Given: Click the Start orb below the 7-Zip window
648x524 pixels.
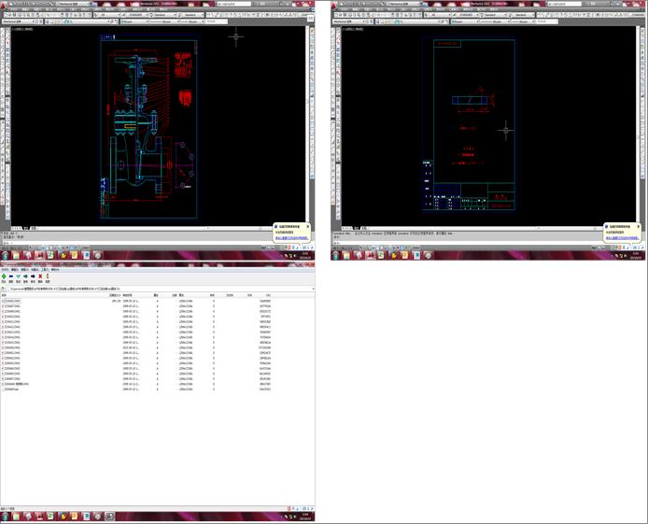Looking at the screenshot, I should [5, 517].
